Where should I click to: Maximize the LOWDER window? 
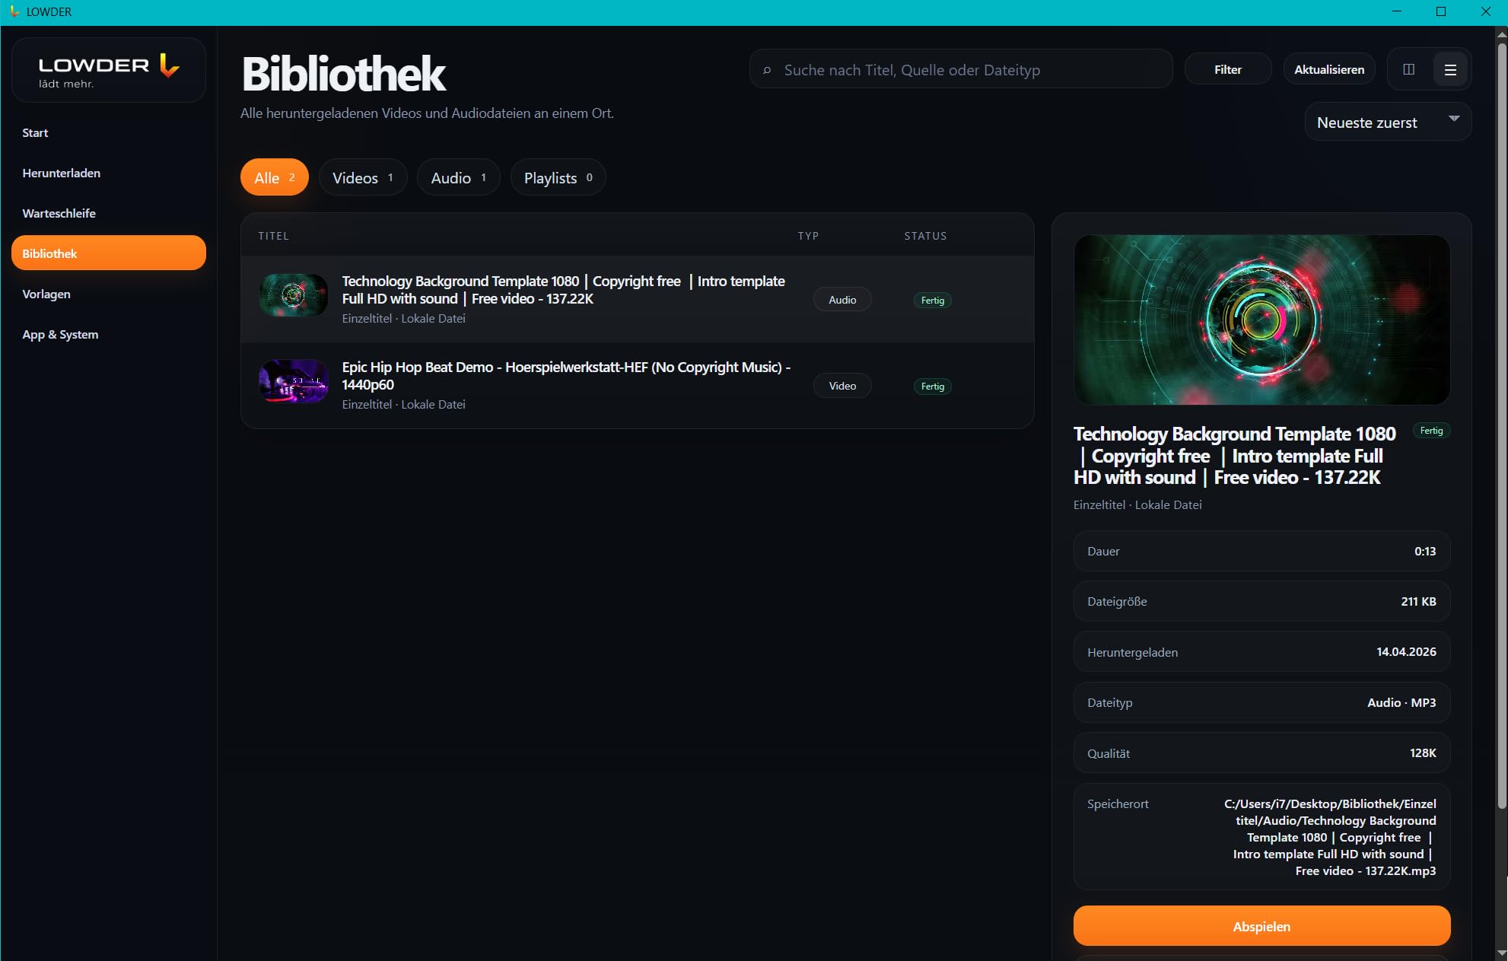point(1440,11)
